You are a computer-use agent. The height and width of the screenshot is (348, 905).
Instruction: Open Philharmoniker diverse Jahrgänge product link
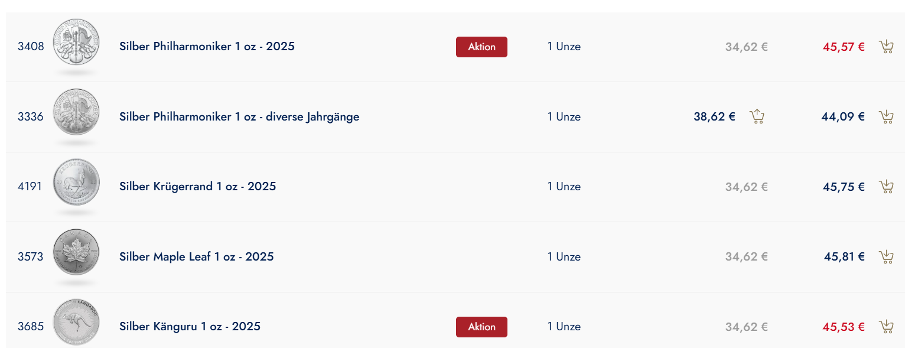click(x=239, y=116)
